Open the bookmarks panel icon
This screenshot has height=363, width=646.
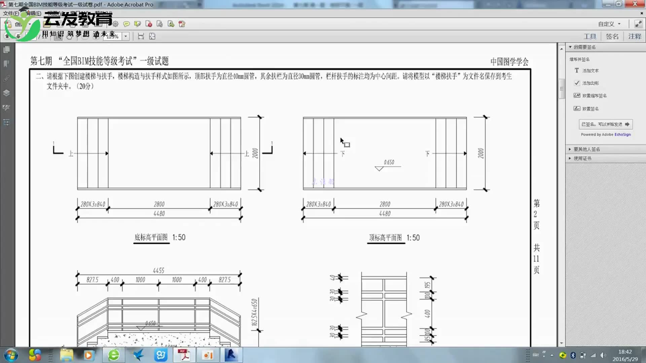6,64
